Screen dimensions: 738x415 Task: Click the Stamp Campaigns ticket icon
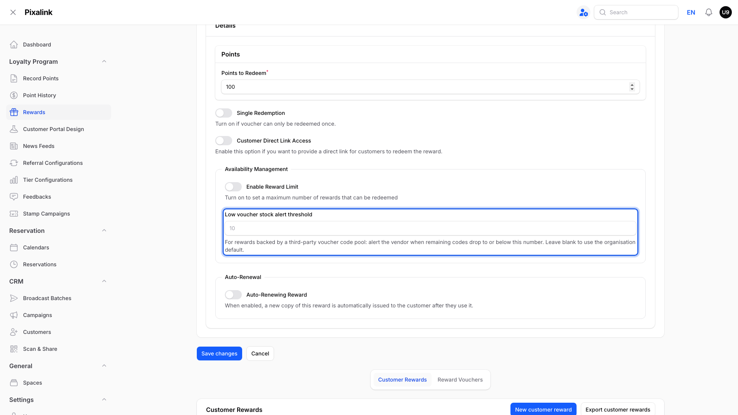click(14, 214)
